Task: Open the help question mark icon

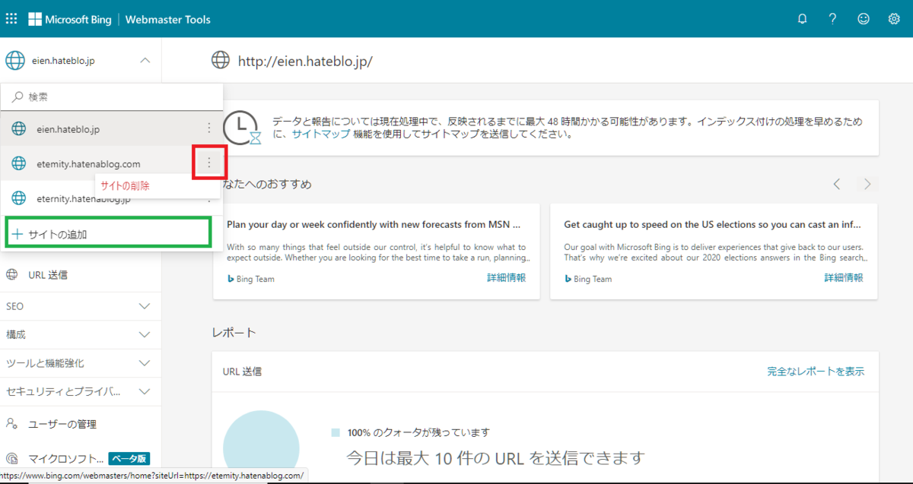Action: [833, 19]
